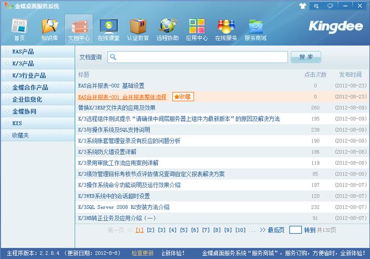Open K/3SQL Server 2008 R2安装方法介绍
This screenshot has height=259, width=370.
coord(124,207)
